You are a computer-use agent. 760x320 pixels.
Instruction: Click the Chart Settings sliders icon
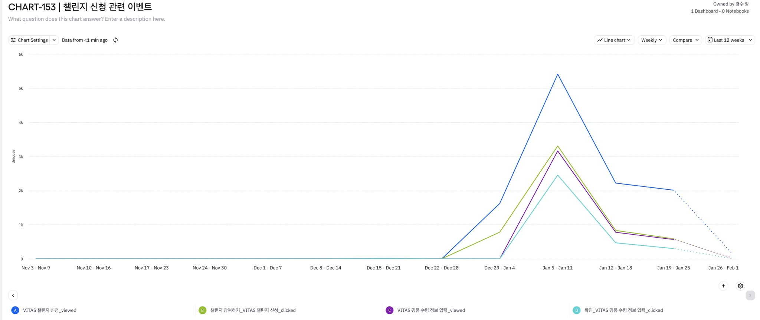pos(13,40)
